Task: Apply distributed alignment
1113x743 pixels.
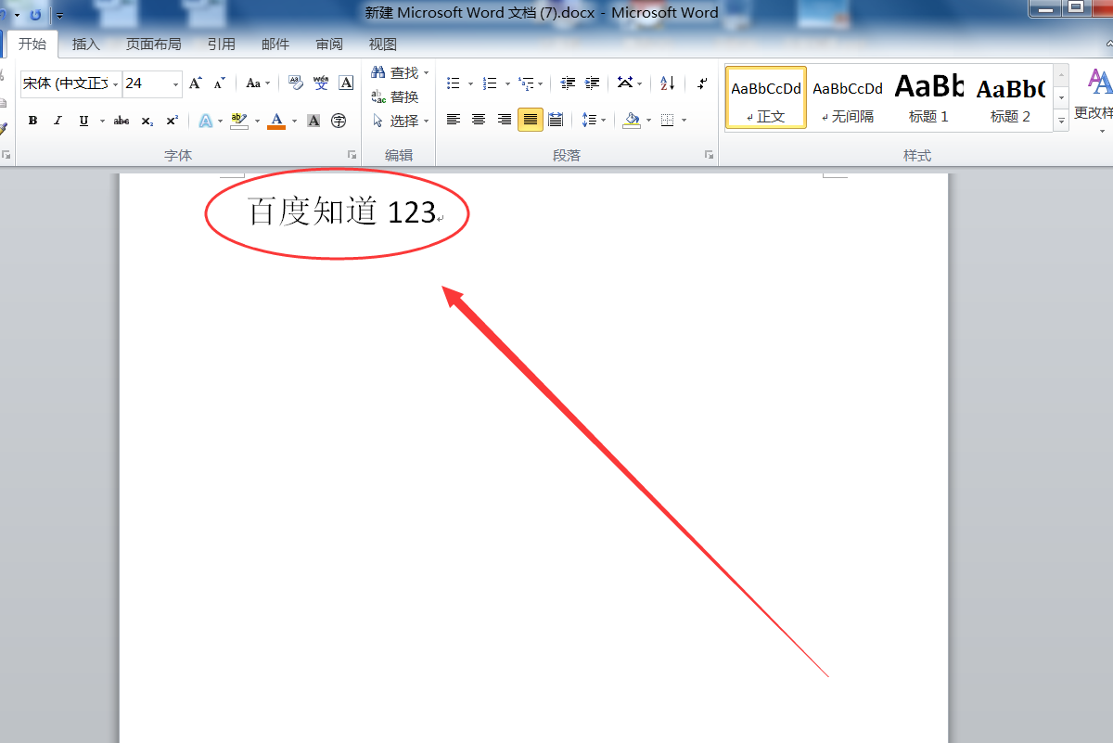Action: [556, 120]
